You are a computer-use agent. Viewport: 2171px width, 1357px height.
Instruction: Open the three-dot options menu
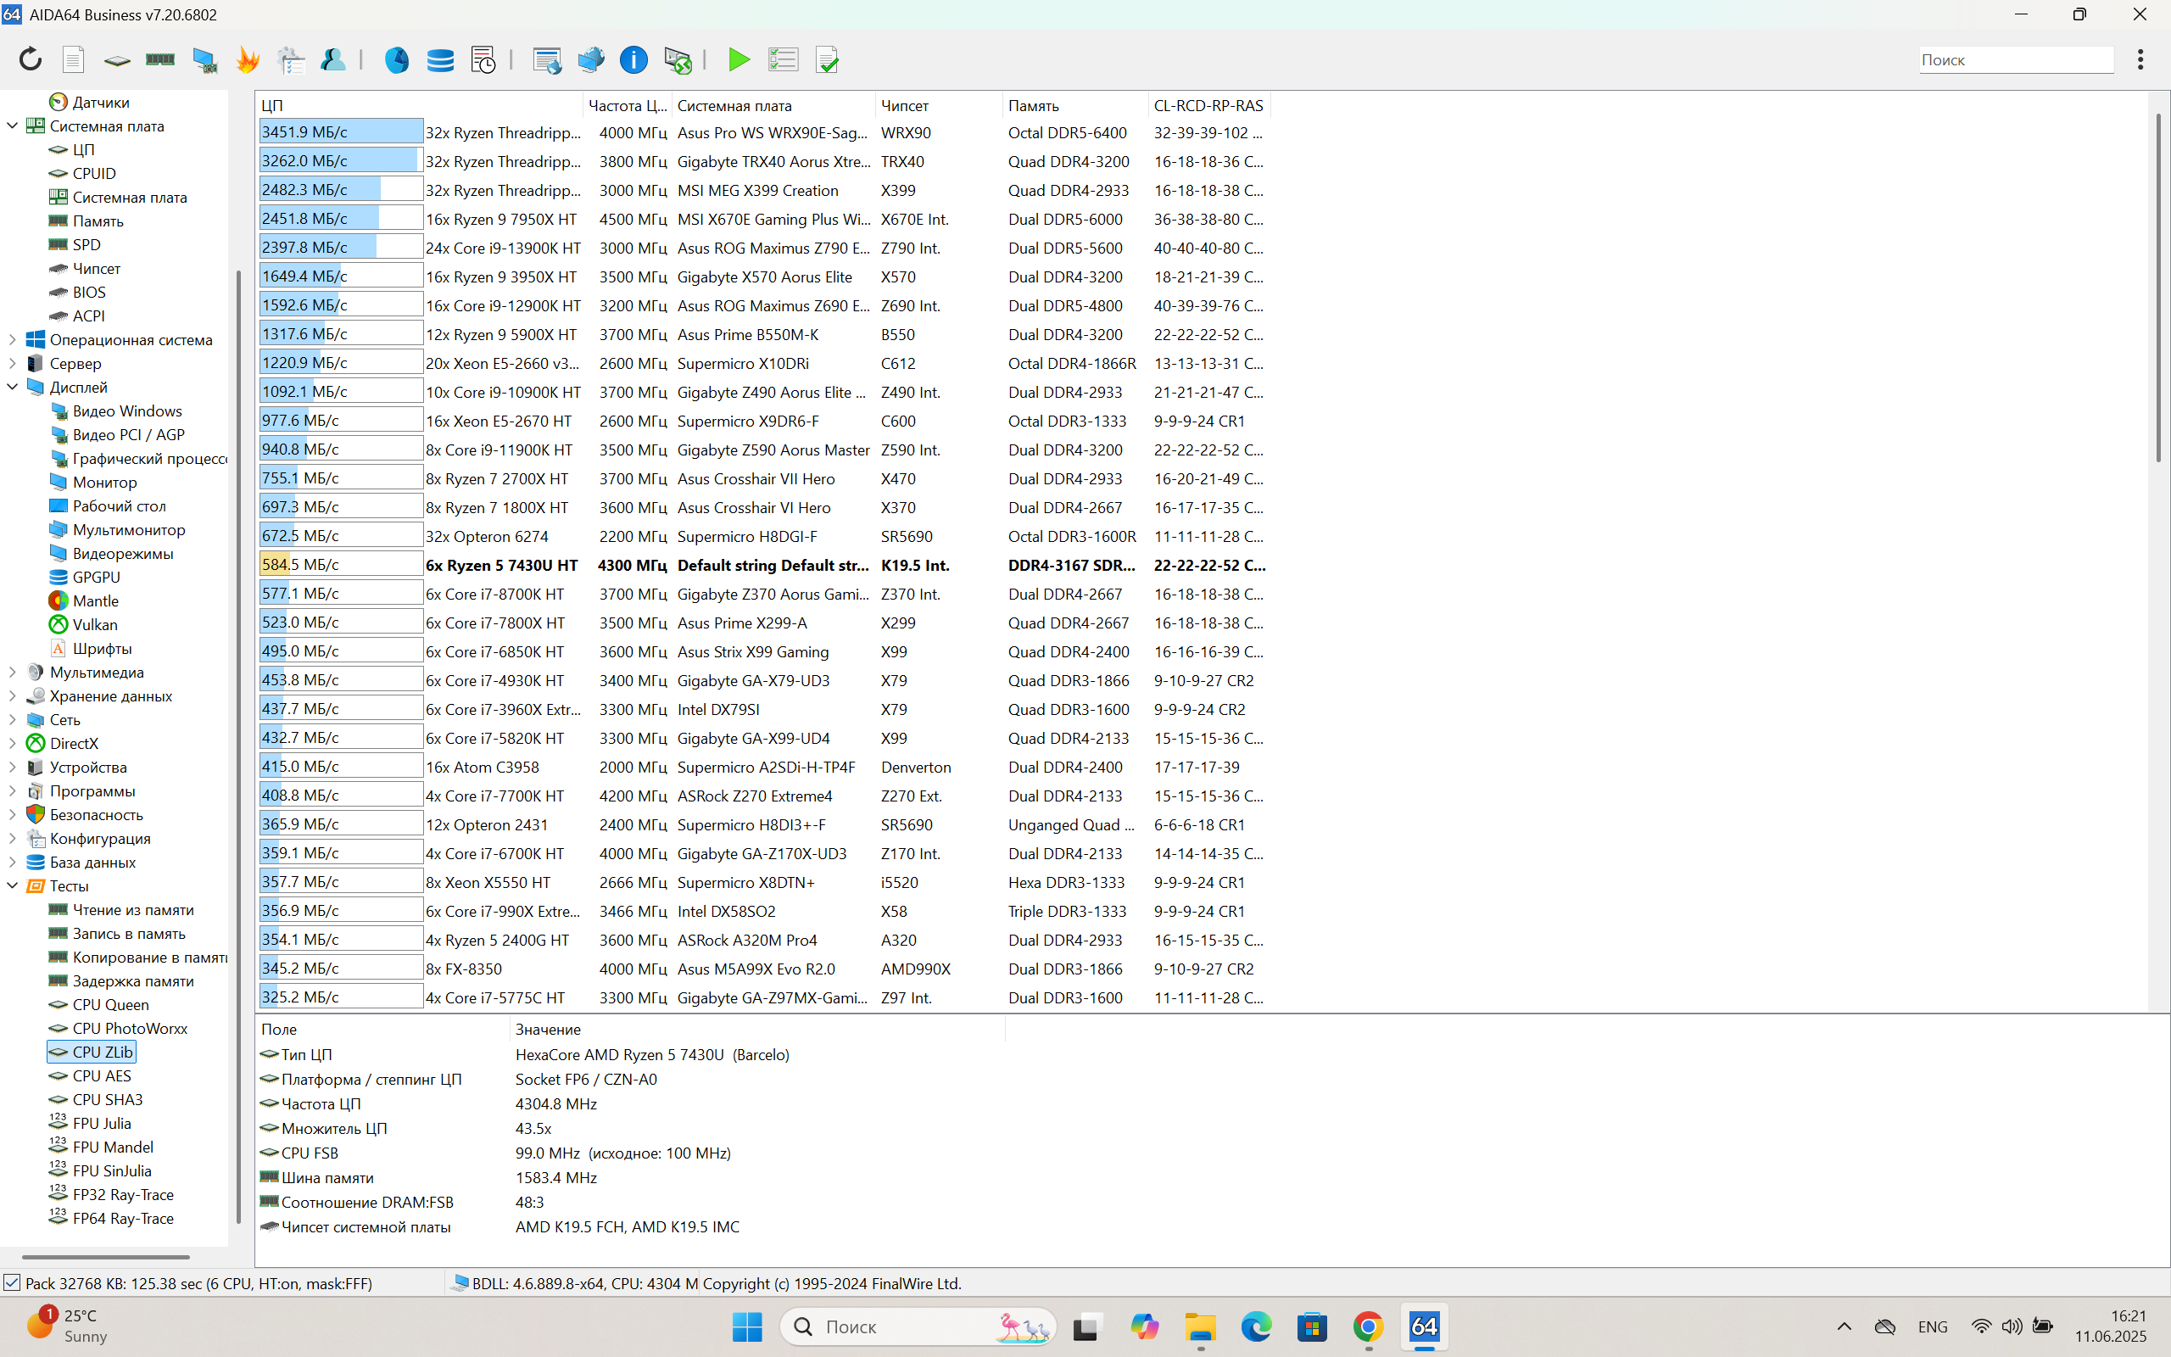(2140, 59)
